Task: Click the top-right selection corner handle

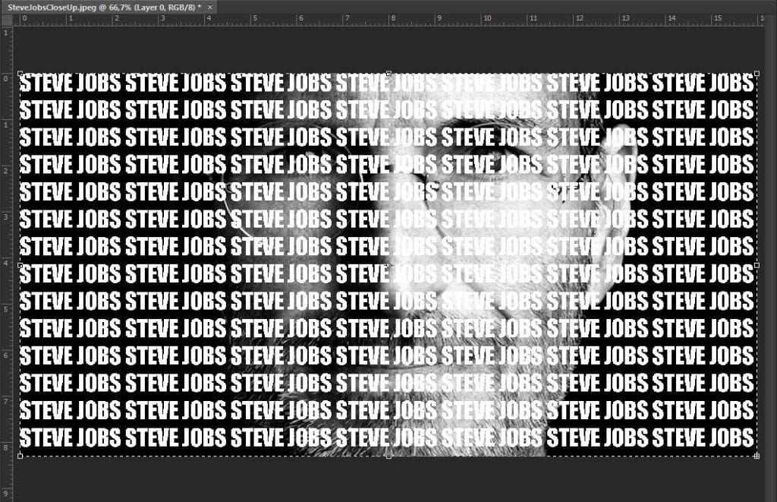Action: (757, 74)
